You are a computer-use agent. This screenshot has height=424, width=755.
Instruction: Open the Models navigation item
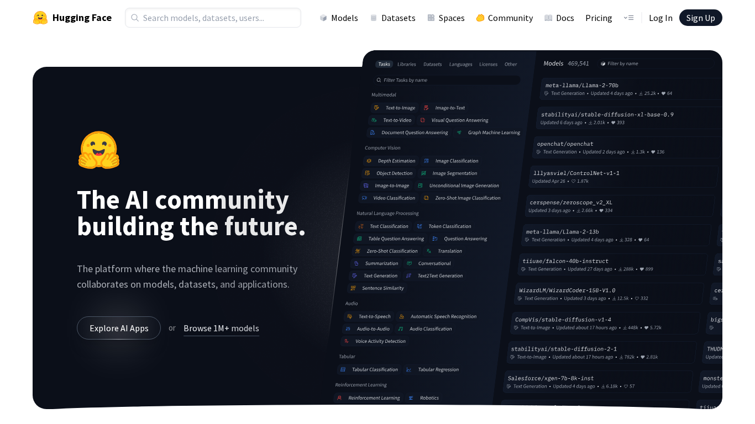tap(344, 18)
